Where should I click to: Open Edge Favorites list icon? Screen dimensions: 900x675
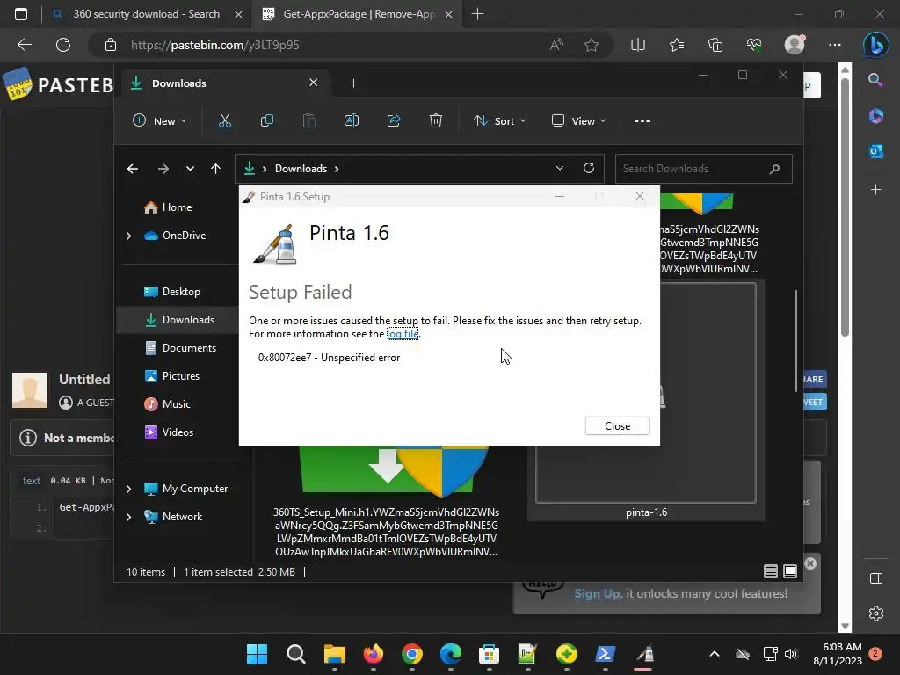point(677,45)
